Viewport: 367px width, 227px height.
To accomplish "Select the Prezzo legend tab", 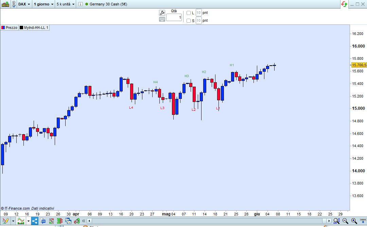I will (10, 28).
